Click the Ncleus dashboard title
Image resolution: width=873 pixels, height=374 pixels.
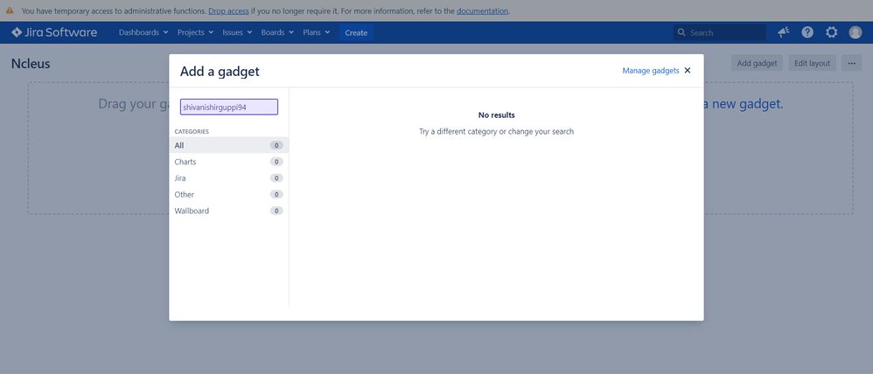31,64
